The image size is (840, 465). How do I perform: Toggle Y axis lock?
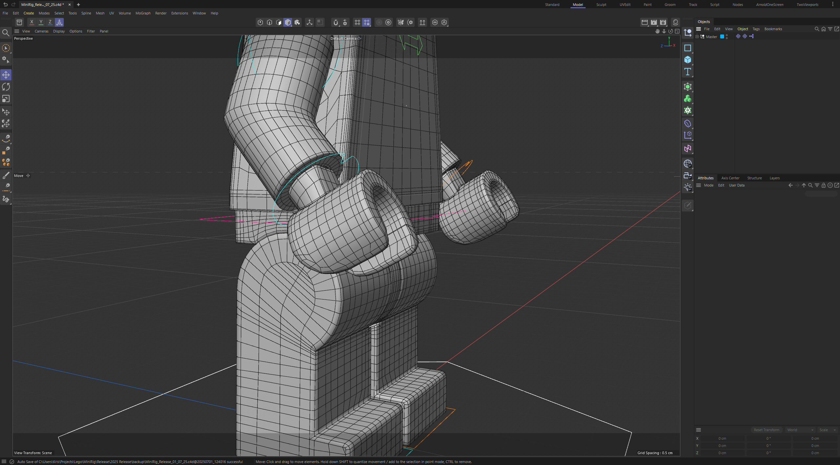tap(41, 22)
